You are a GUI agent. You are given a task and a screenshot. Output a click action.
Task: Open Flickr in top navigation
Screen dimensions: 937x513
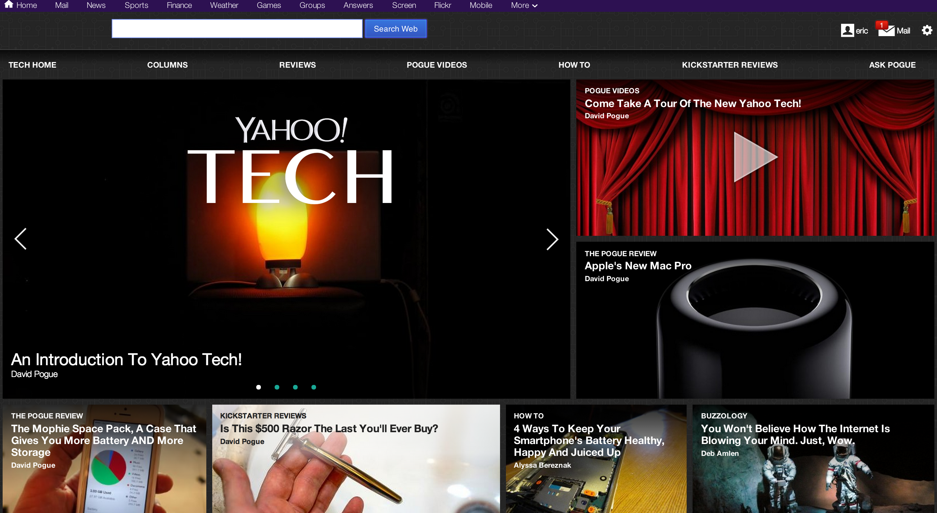[x=443, y=6]
